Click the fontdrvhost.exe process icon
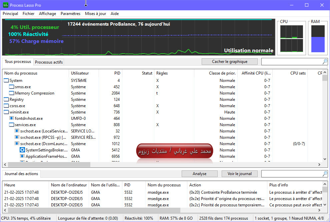The width and height of the screenshot is (330, 222). (12, 118)
